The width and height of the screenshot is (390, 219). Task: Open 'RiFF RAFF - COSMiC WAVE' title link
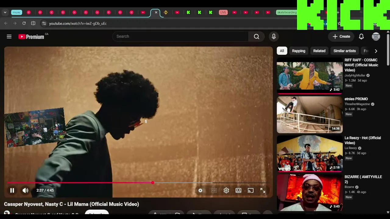(361, 65)
